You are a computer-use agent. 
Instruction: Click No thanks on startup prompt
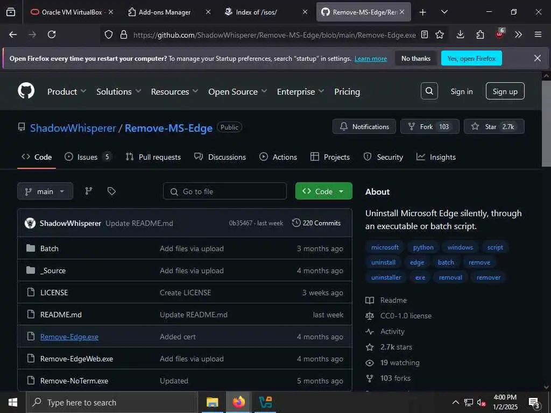(416, 58)
